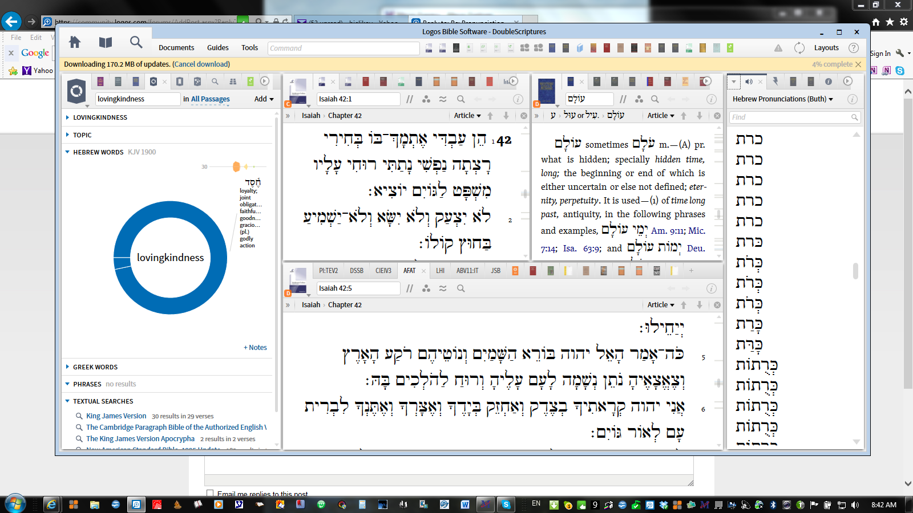
Task: Click the Bible Word Study panel icon
Action: [x=76, y=91]
